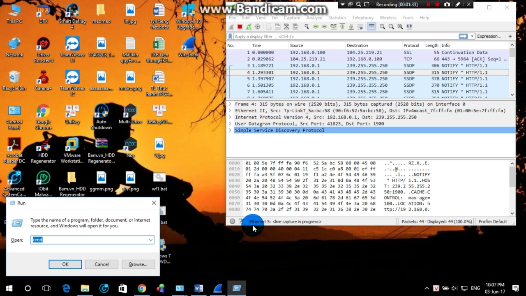526x296 pixels.
Task: Open File Explorer from the taskbar
Action: point(85,288)
